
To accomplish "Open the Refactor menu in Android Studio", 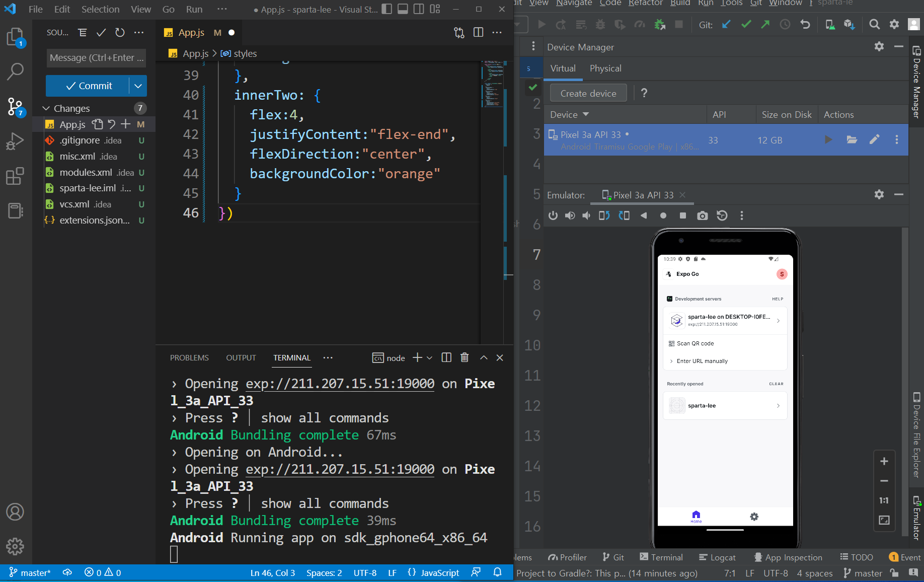I will tap(645, 4).
